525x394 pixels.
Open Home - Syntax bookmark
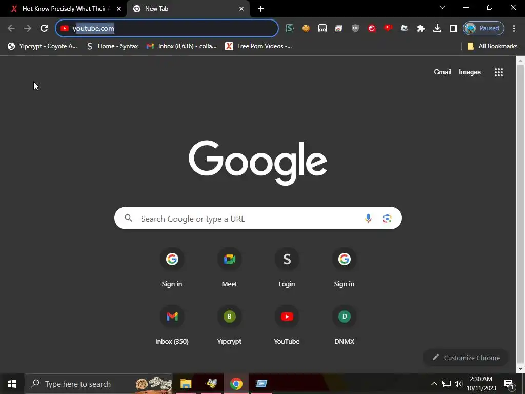click(112, 46)
